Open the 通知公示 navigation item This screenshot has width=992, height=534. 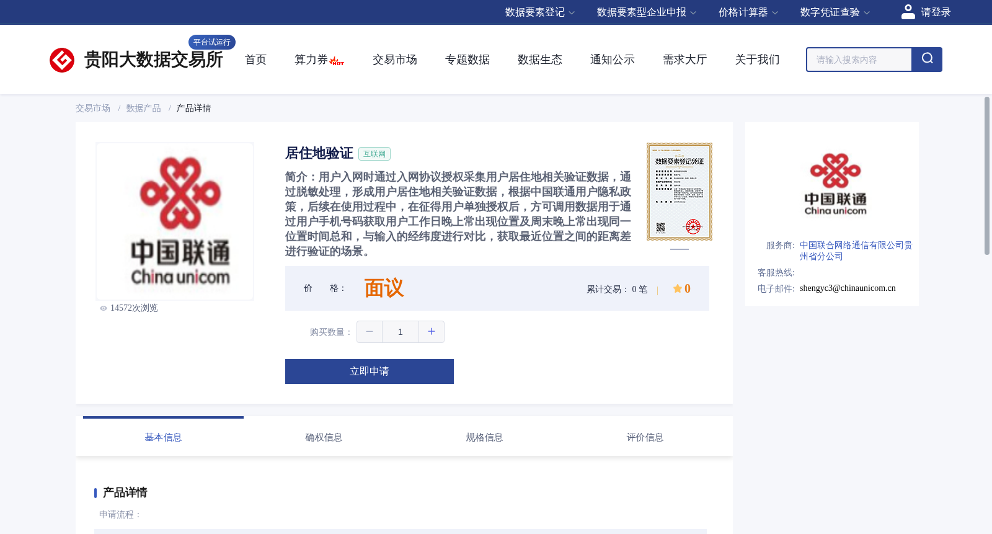(x=613, y=60)
